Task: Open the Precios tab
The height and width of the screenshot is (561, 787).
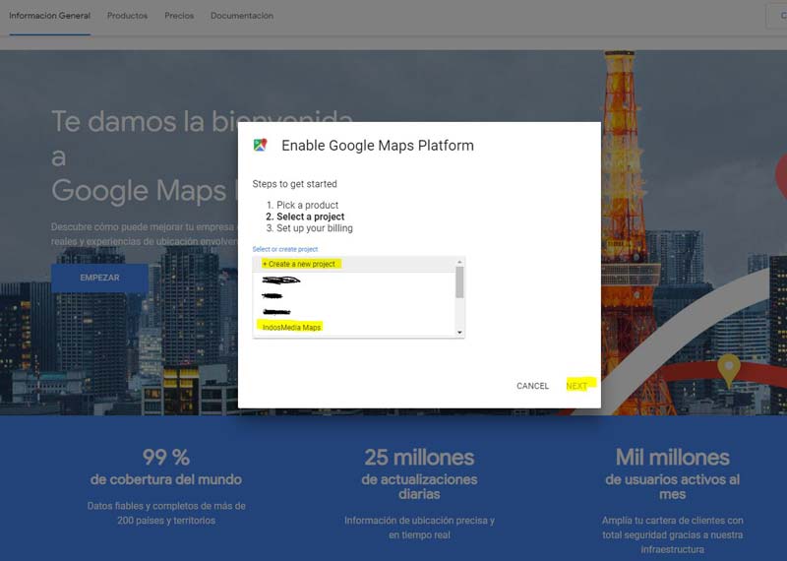Action: coord(179,16)
